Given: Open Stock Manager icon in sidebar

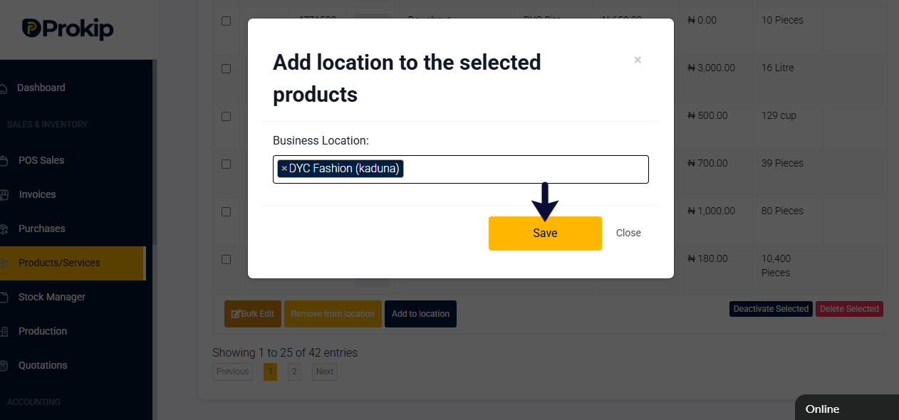Looking at the screenshot, I should (x=4, y=298).
